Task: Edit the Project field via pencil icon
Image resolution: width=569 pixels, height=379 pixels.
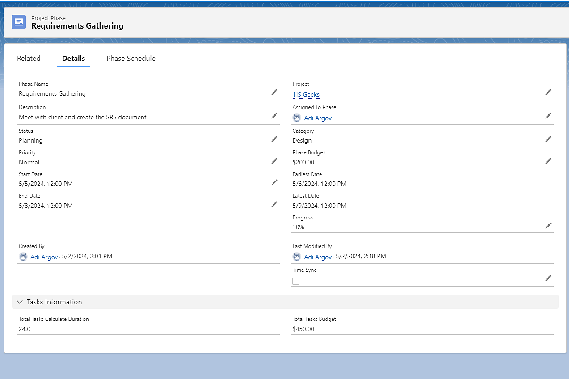Action: click(548, 92)
